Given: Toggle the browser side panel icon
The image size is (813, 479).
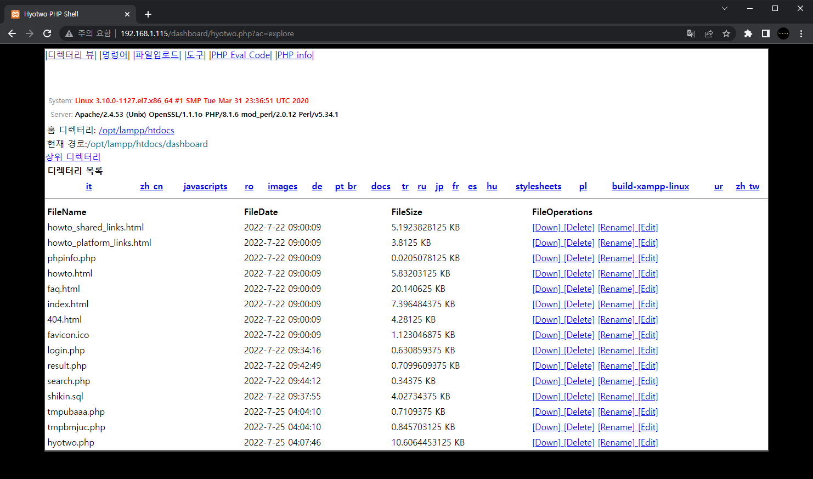Looking at the screenshot, I should coord(766,33).
